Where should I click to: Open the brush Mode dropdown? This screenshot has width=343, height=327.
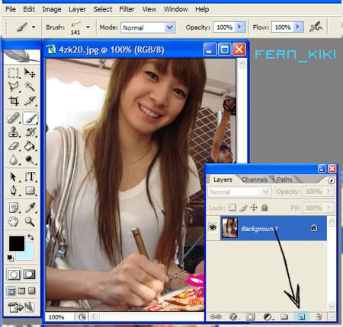pyautogui.click(x=170, y=27)
